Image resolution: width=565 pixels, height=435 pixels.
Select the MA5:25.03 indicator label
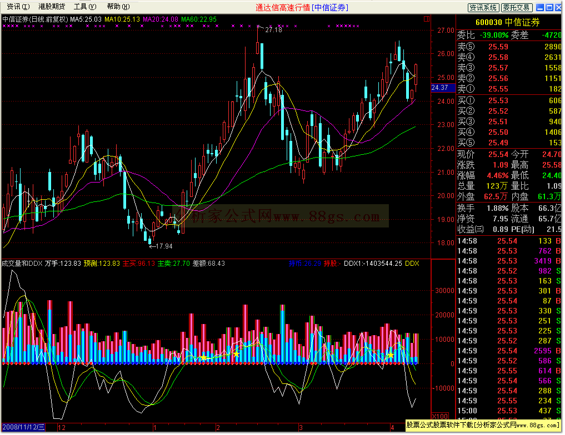(86, 19)
